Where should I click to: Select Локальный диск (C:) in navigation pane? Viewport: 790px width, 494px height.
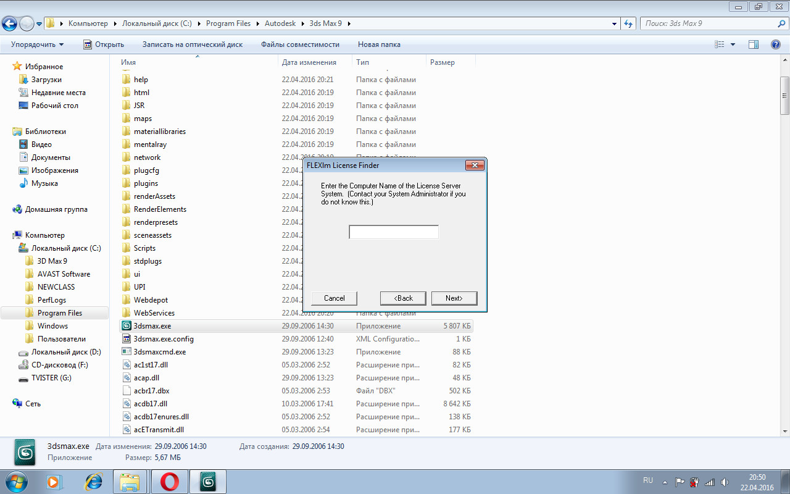point(66,248)
